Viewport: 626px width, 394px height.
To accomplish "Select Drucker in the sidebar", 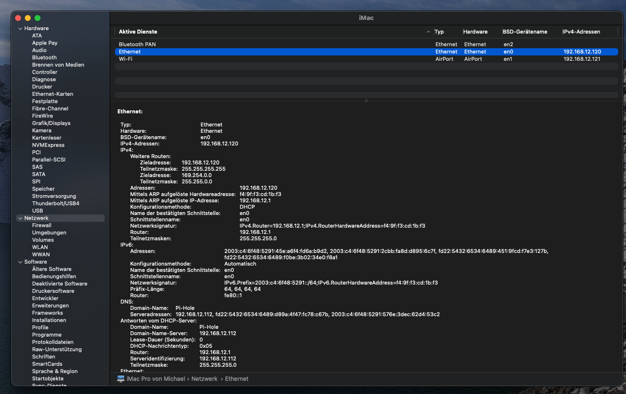I will tap(42, 87).
